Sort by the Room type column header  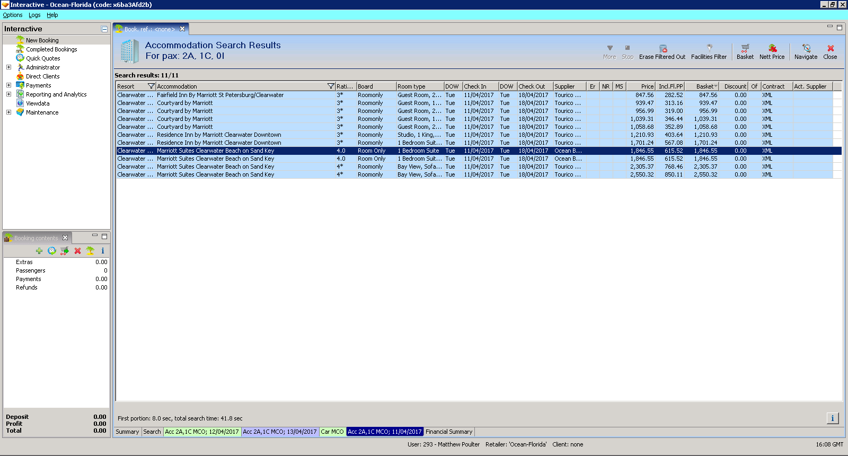point(420,86)
